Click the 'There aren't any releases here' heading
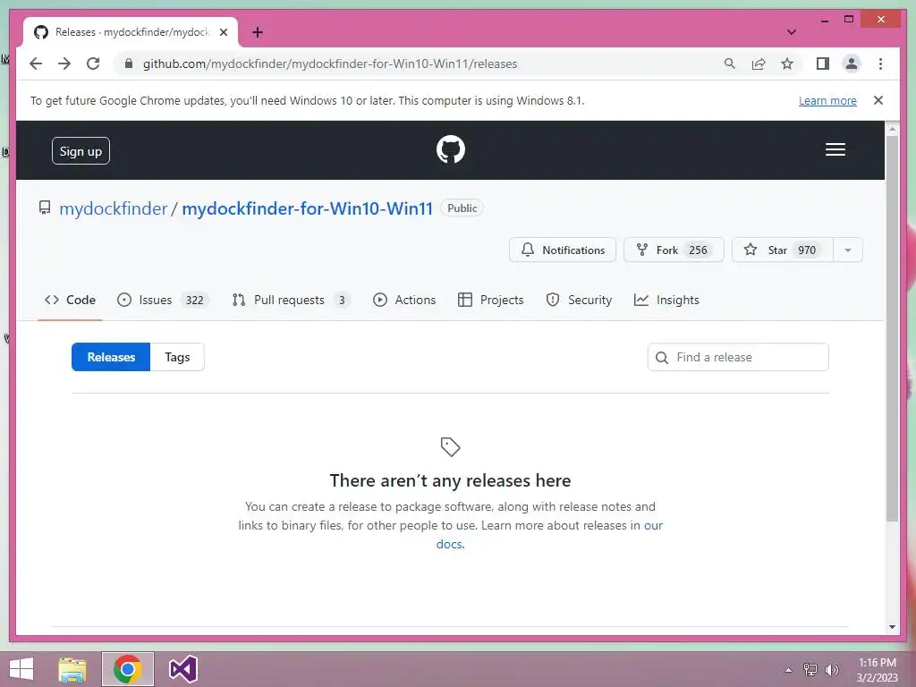Viewport: 916px width, 687px height. 450,480
